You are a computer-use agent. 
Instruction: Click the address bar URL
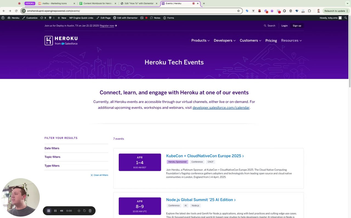tap(53, 11)
